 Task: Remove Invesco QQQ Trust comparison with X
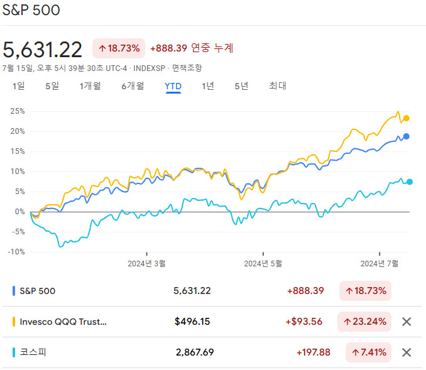point(407,322)
